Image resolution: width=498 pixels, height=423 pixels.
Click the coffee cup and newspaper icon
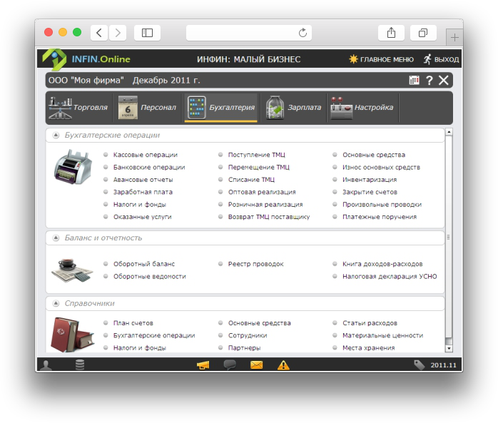72,270
